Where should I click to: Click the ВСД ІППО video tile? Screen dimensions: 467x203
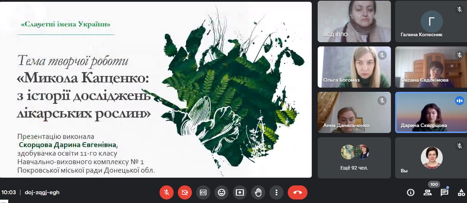pos(354,21)
